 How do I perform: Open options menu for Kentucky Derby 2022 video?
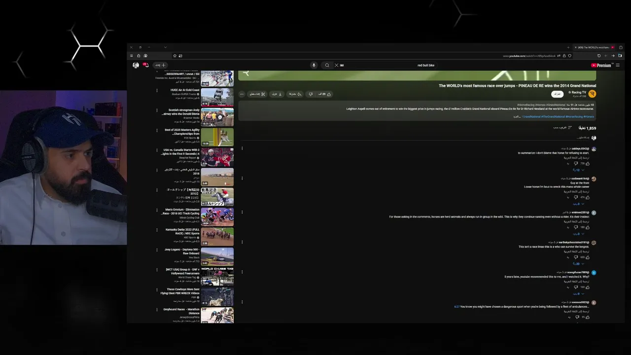[157, 230]
